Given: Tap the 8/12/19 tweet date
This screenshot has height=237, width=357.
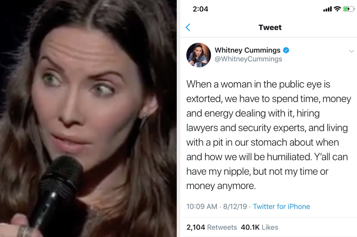Looking at the screenshot, I should pos(235,206).
